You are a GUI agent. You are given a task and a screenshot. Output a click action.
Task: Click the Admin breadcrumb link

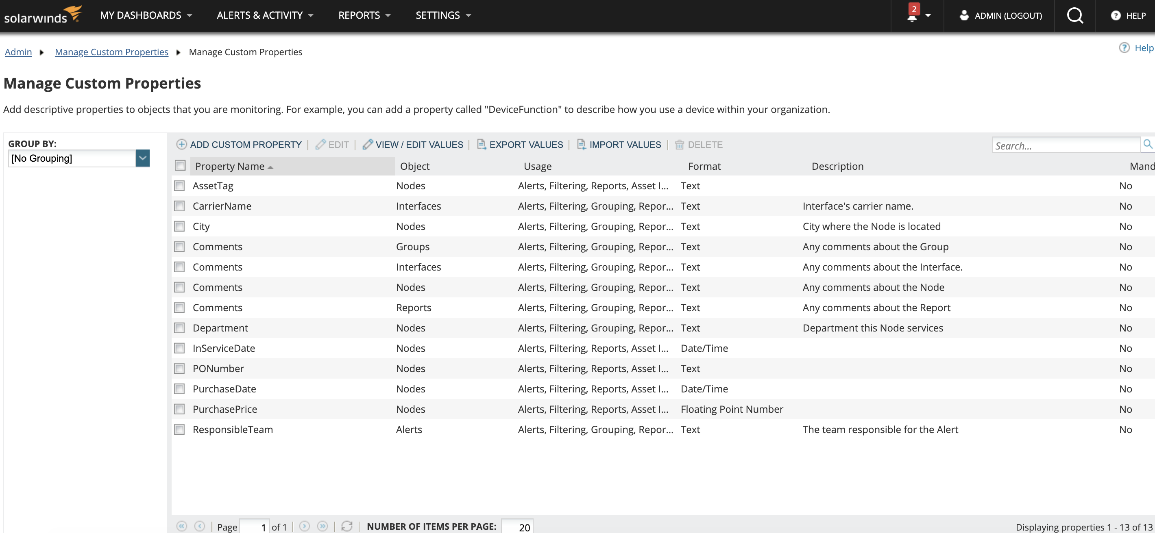pyautogui.click(x=18, y=52)
